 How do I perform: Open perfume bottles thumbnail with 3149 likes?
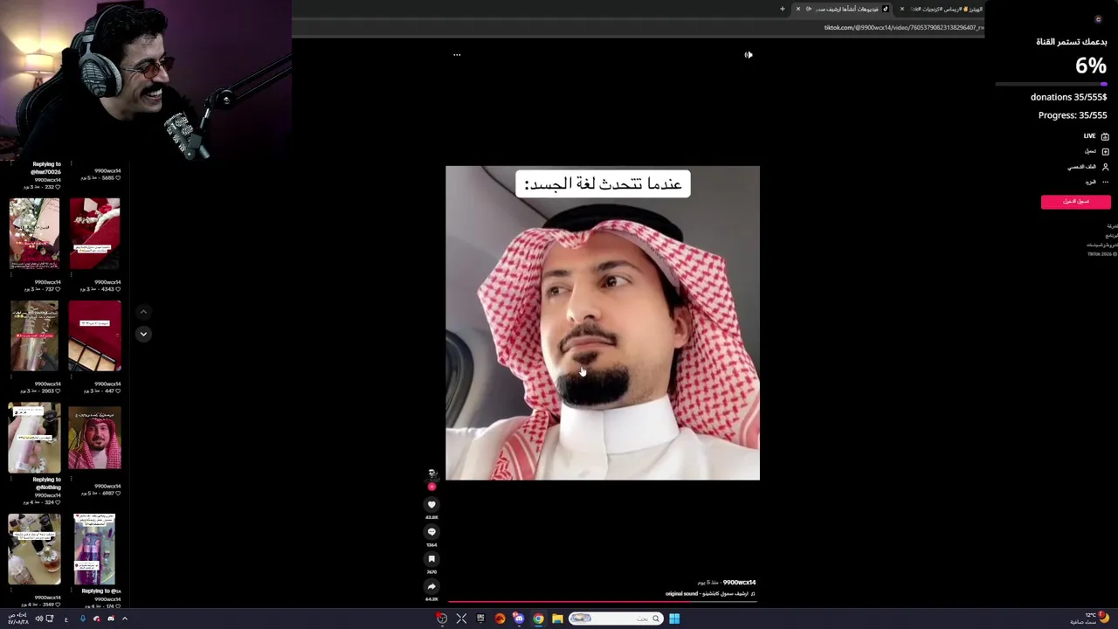[x=35, y=549]
